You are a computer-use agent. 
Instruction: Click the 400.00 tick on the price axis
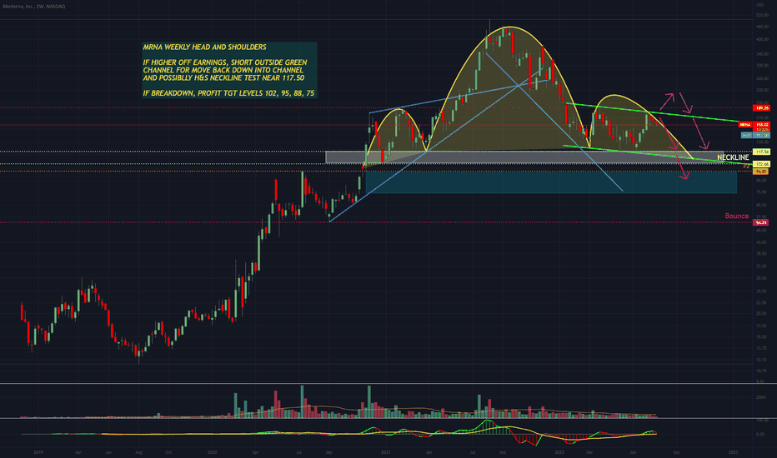coord(762,40)
